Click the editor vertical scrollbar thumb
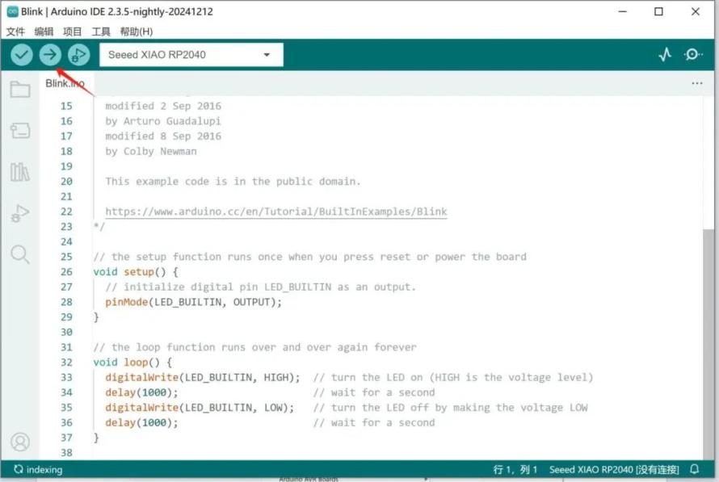 pos(708,345)
